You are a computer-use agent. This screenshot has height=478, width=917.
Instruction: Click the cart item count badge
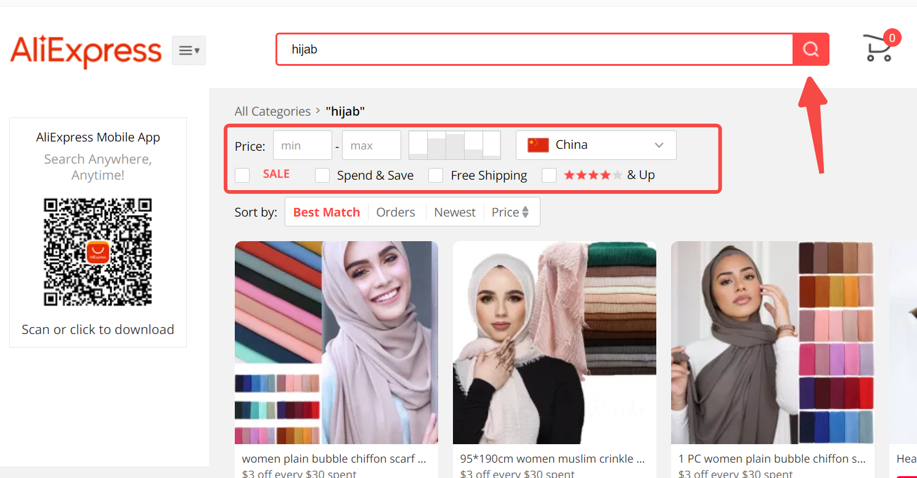[892, 38]
